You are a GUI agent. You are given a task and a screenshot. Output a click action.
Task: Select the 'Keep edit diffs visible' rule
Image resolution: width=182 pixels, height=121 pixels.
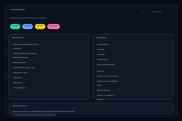coord(104,90)
